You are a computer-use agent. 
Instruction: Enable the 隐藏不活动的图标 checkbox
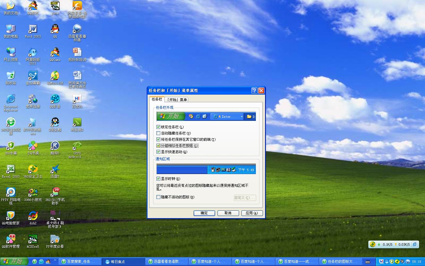click(x=158, y=197)
